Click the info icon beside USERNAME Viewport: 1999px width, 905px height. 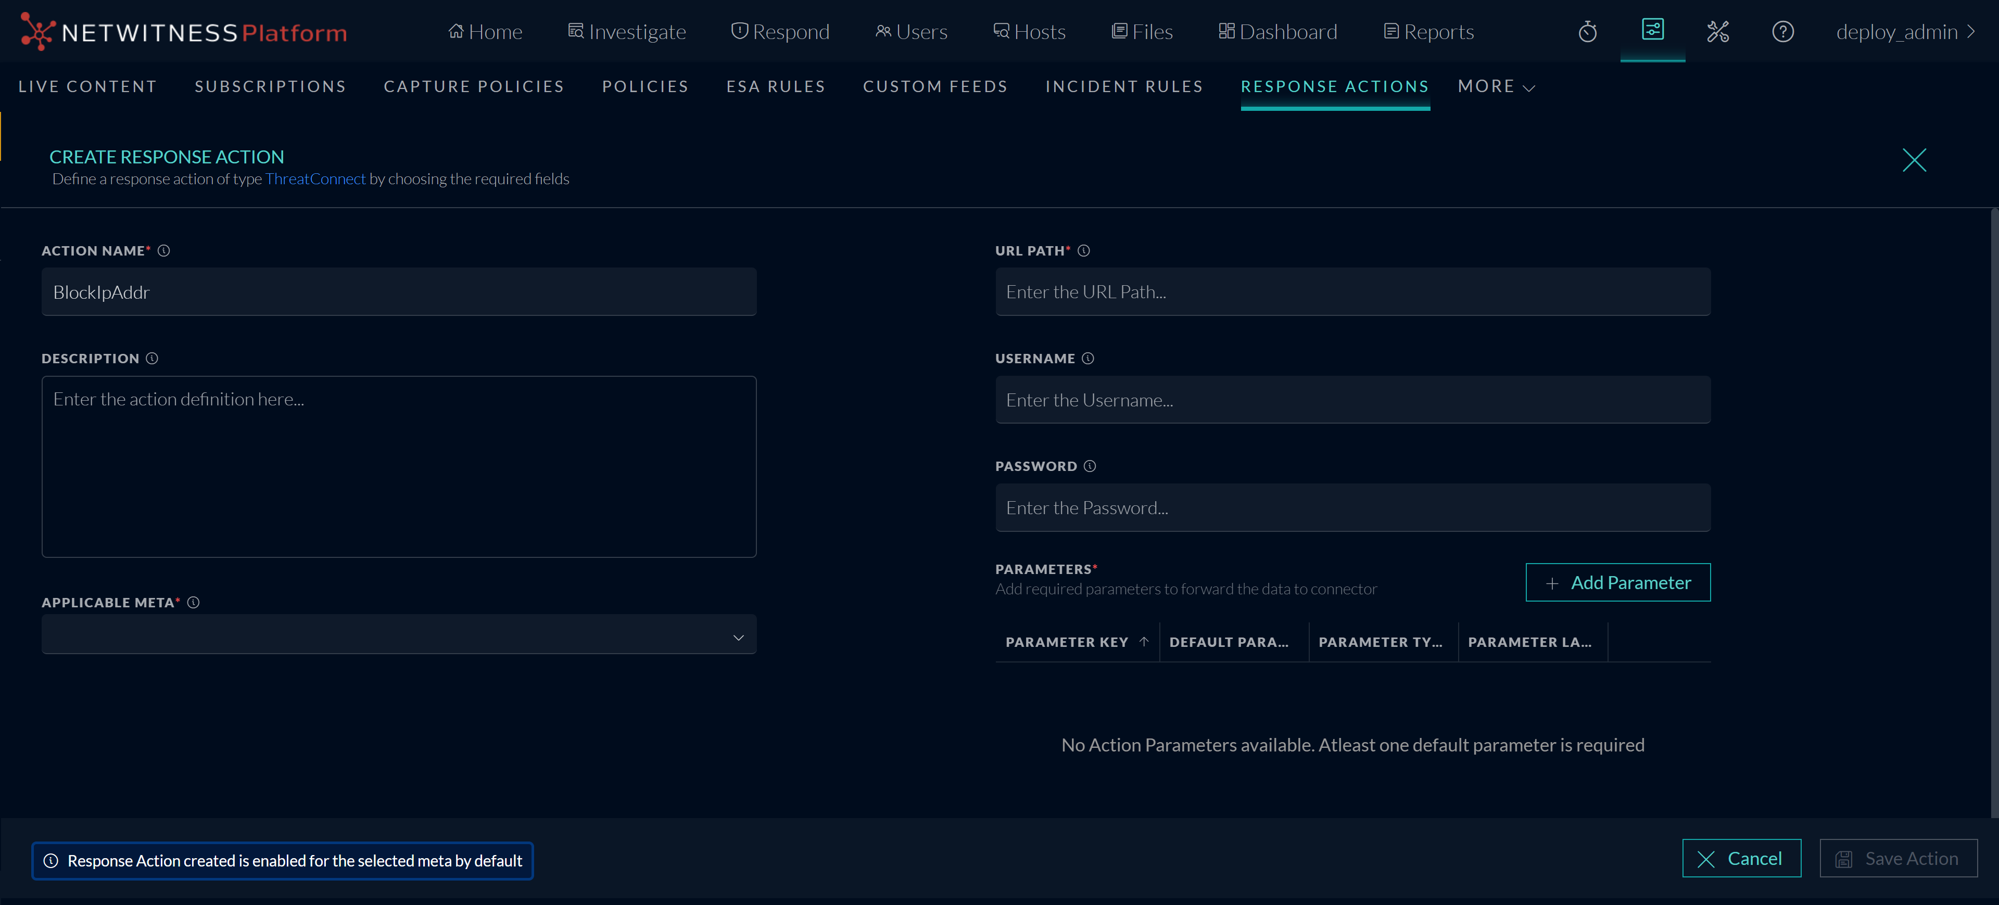tap(1087, 358)
